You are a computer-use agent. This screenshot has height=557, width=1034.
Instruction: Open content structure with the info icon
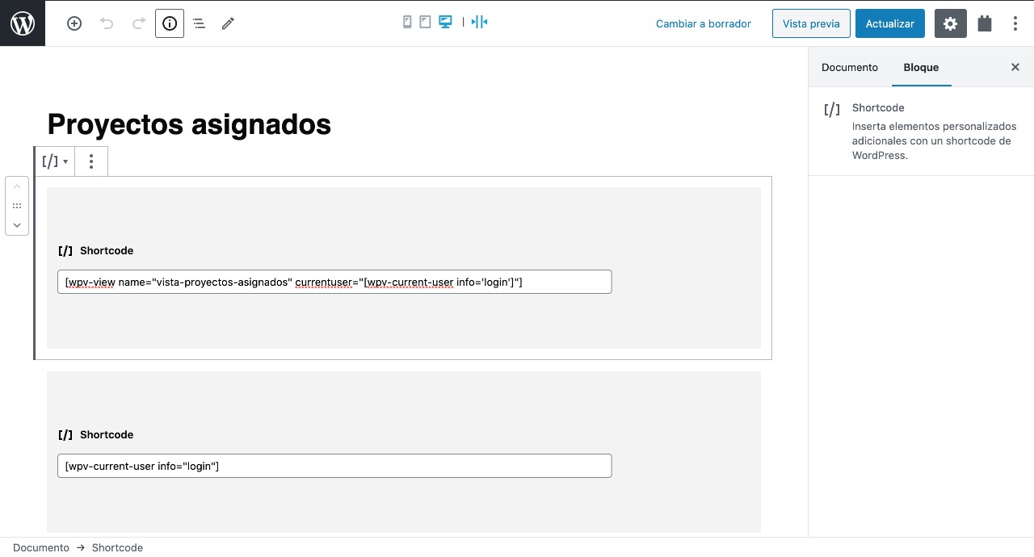pos(169,23)
